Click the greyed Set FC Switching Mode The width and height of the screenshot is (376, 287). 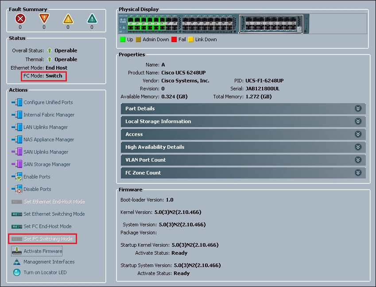48,239
